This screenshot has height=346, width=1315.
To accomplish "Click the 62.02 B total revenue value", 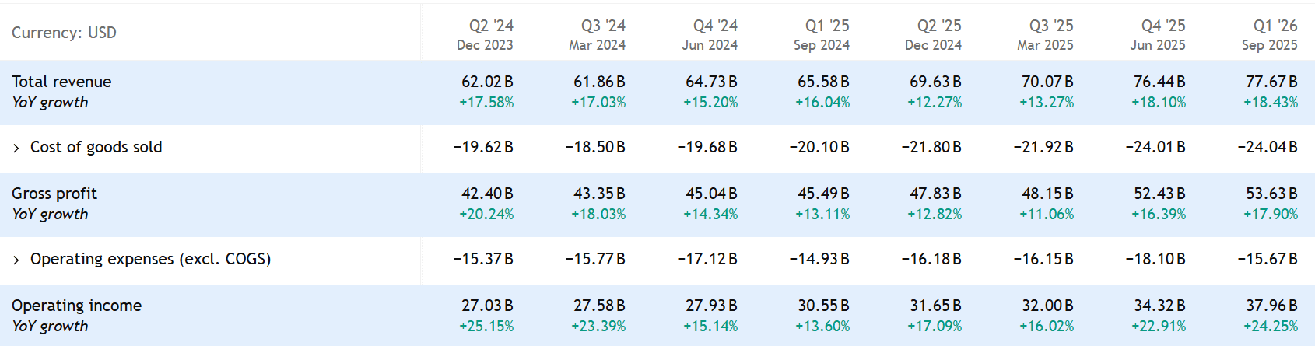I will click(x=487, y=82).
